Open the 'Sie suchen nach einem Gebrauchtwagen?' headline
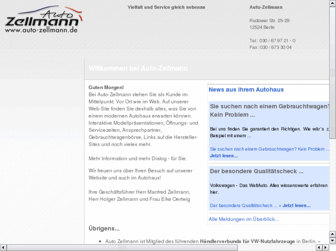 click(269, 111)
